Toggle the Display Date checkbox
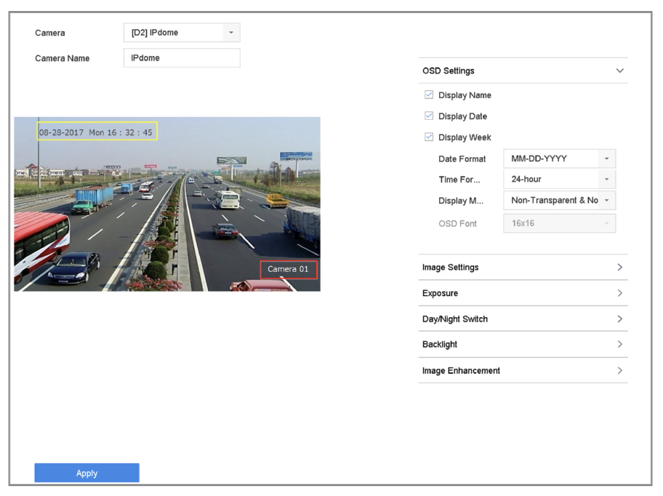This screenshot has width=663, height=496. pyautogui.click(x=429, y=116)
